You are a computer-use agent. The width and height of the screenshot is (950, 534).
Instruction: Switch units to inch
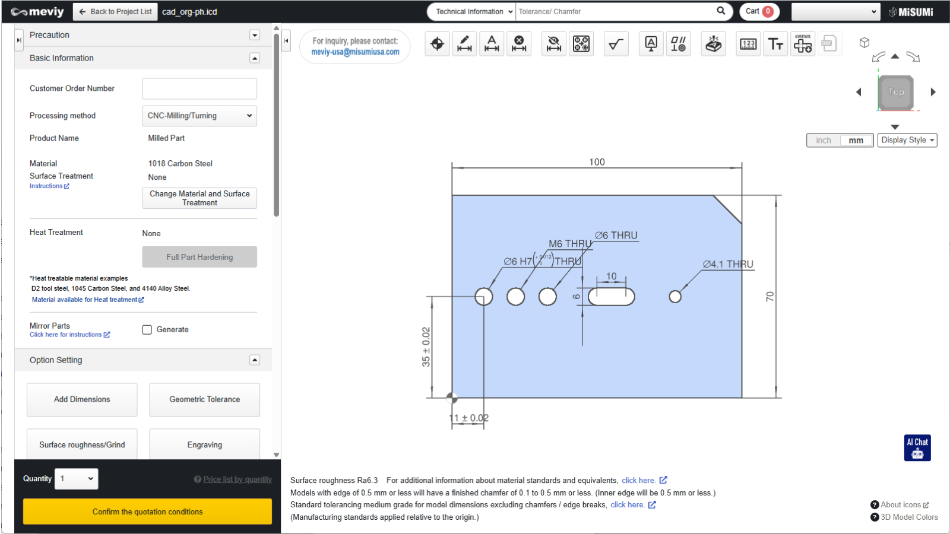click(824, 141)
